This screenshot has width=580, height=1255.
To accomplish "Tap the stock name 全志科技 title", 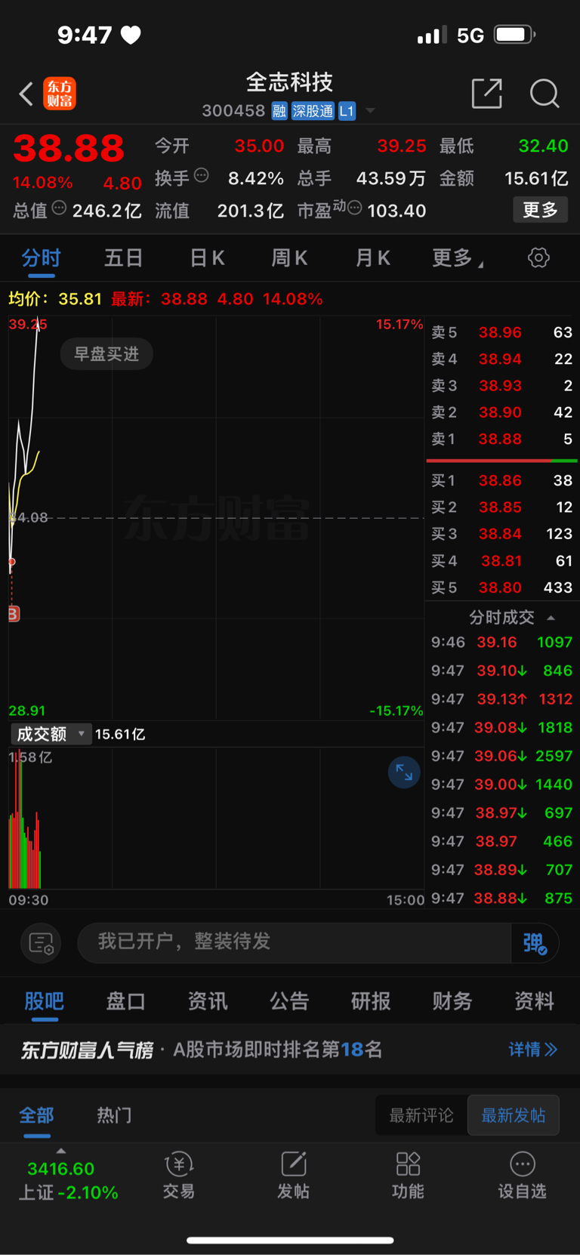I will 289,82.
